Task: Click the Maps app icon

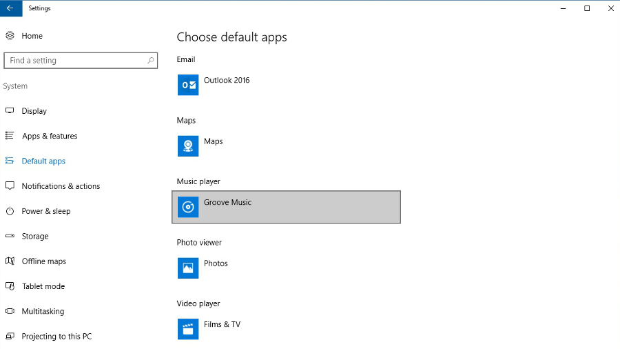Action: point(188,146)
